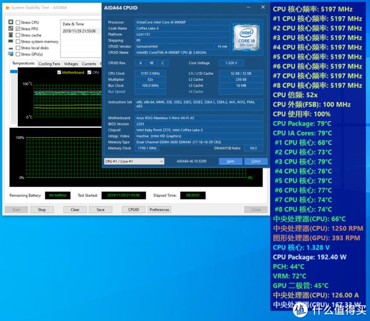
Task: Click the FPU icon beside Stress FPU
Action: (x=10, y=28)
